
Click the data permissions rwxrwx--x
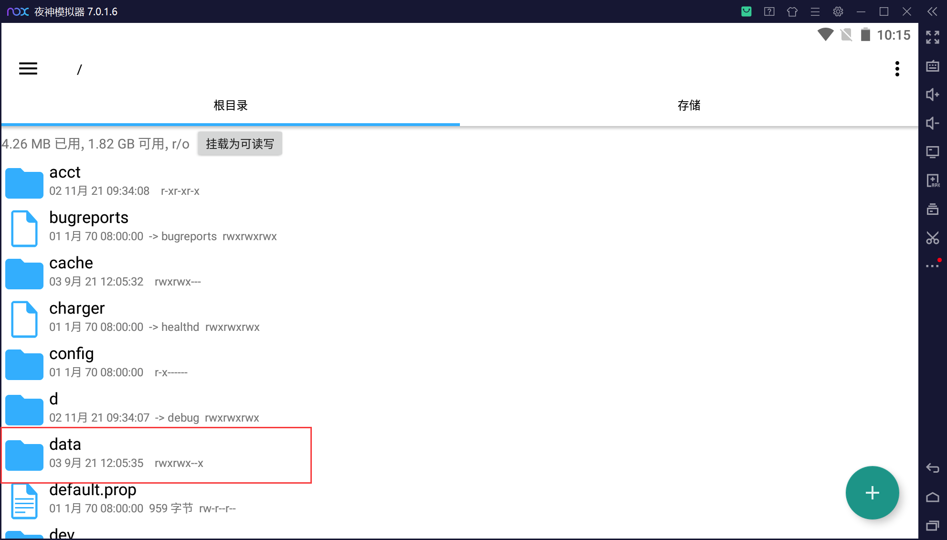[179, 463]
